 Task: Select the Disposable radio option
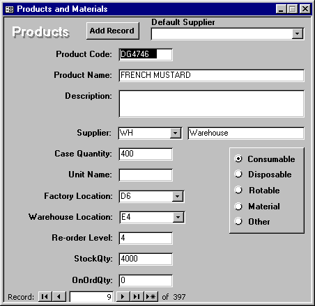pos(238,174)
